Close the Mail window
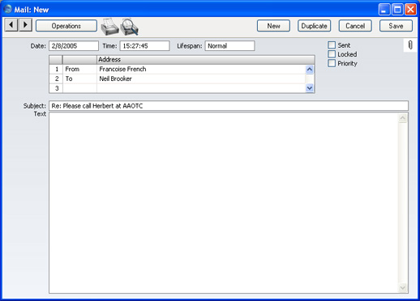420x301 pixels. 410,10
